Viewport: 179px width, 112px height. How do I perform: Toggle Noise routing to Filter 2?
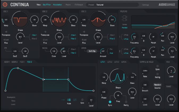[x=73, y=53]
